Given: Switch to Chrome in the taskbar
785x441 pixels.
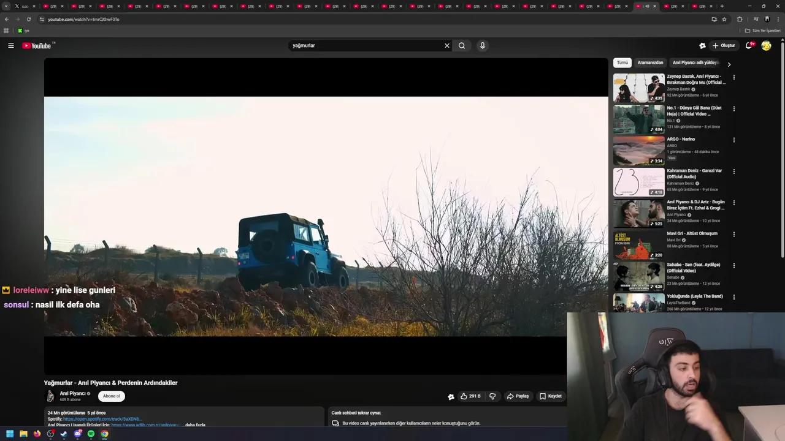Looking at the screenshot, I should (x=105, y=434).
